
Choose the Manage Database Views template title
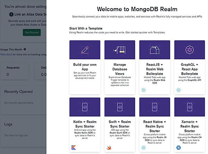pos(120,67)
